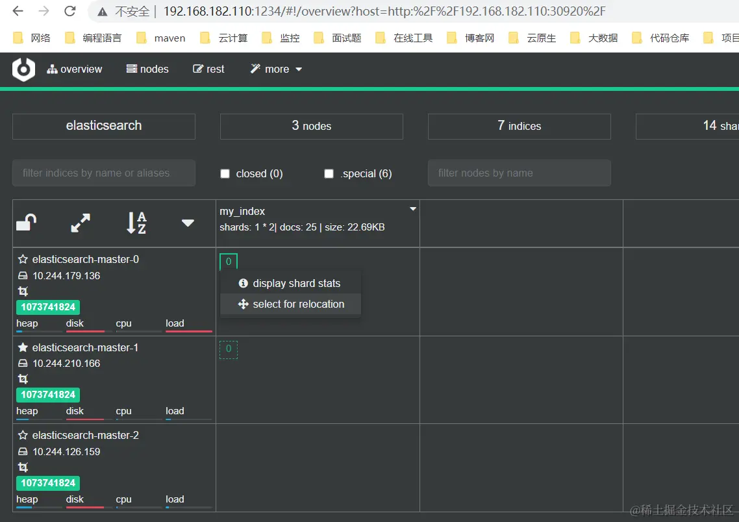Click the Cerebro logo icon
739x522 pixels.
click(x=23, y=69)
